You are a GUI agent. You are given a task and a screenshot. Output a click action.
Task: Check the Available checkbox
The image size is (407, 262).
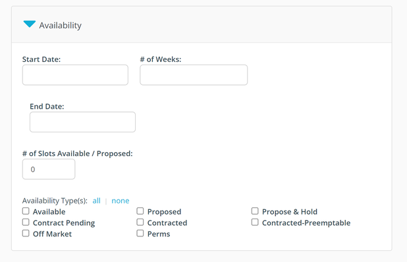coord(26,211)
